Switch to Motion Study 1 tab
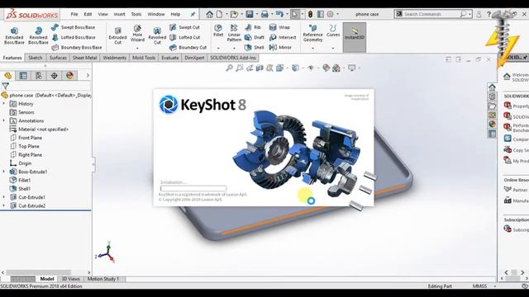 pos(102,279)
